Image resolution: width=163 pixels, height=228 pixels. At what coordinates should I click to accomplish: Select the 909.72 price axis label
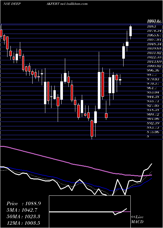click(153, 114)
